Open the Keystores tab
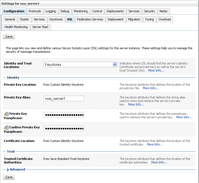The height and width of the screenshot is (183, 199). (x=56, y=19)
